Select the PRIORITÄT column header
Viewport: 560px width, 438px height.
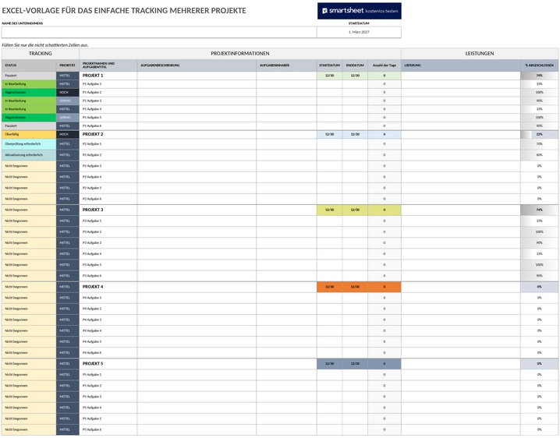tap(68, 65)
